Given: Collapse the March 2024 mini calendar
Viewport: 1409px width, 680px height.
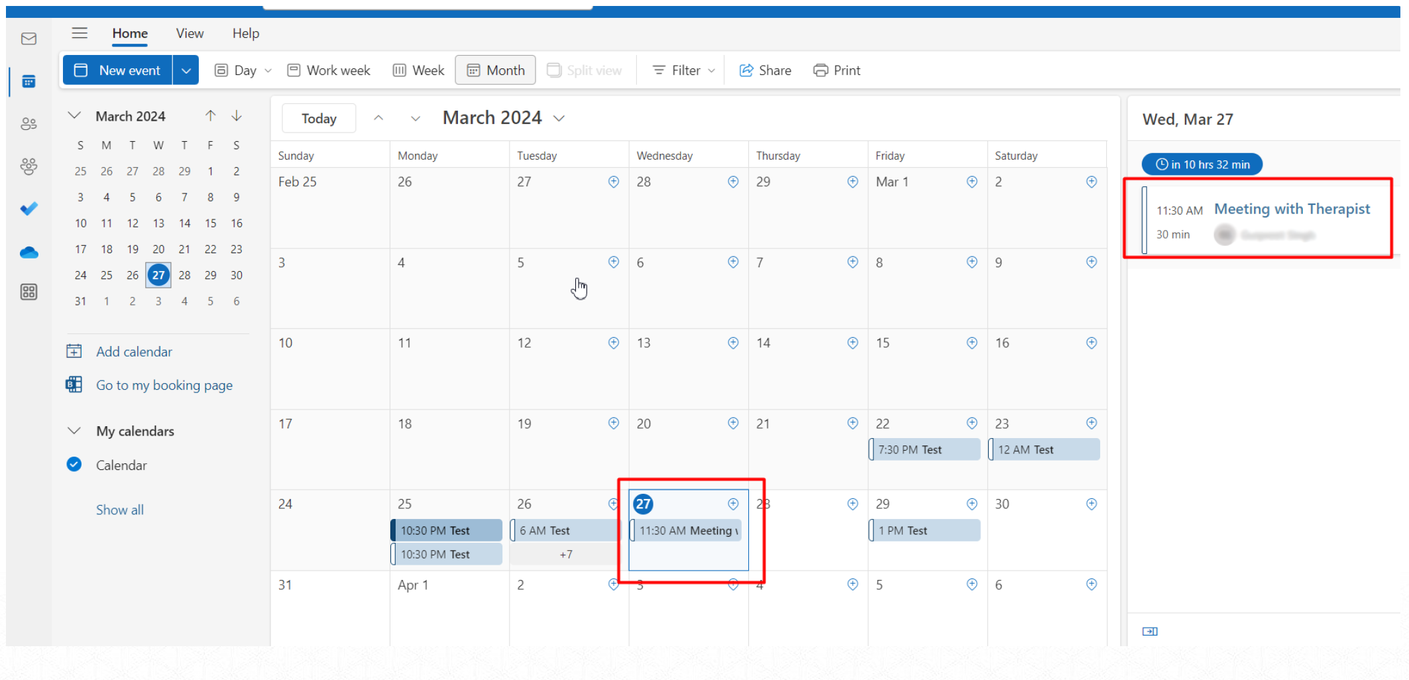Looking at the screenshot, I should (74, 116).
